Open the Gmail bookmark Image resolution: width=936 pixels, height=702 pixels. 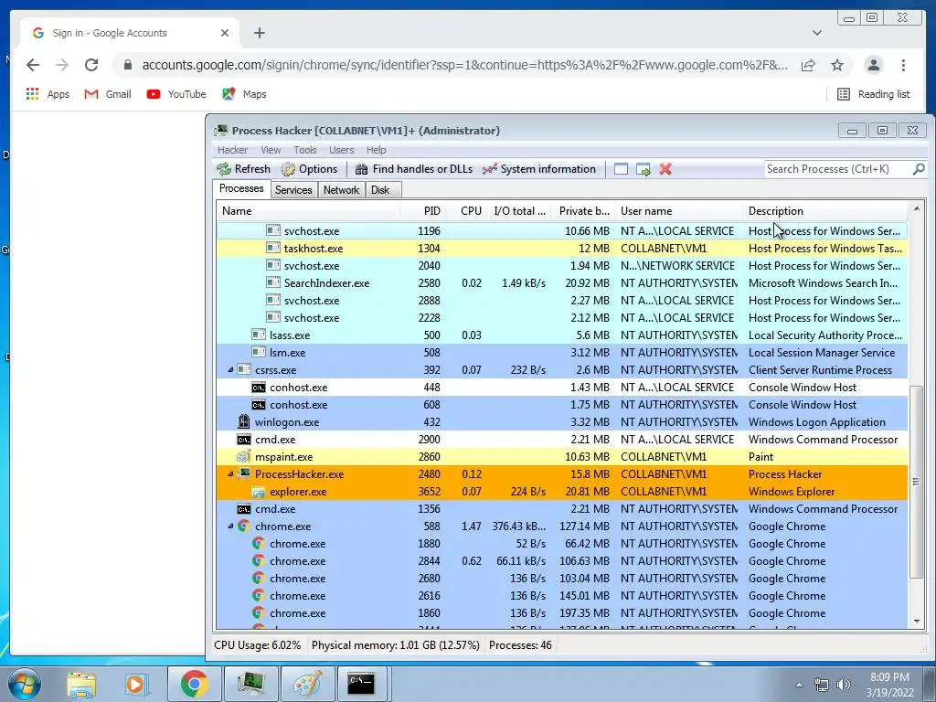(108, 94)
